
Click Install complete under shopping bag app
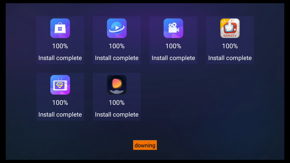pos(60,58)
